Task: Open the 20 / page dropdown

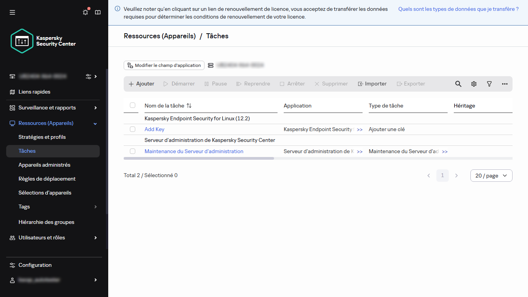Action: (x=491, y=176)
